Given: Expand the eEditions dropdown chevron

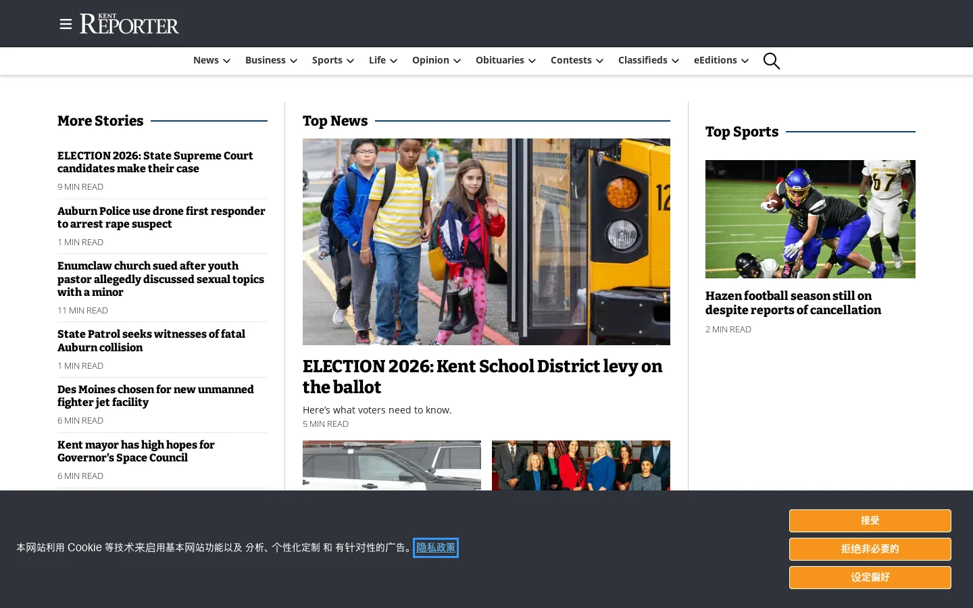Looking at the screenshot, I should pos(745,61).
